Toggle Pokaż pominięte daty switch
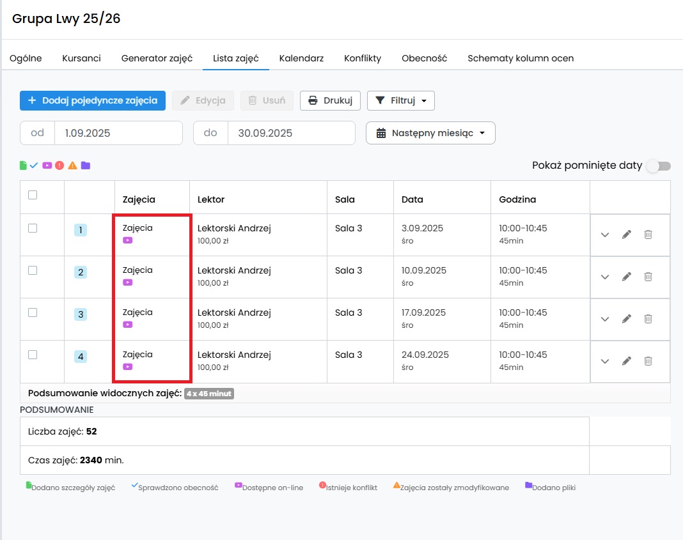 pyautogui.click(x=659, y=166)
